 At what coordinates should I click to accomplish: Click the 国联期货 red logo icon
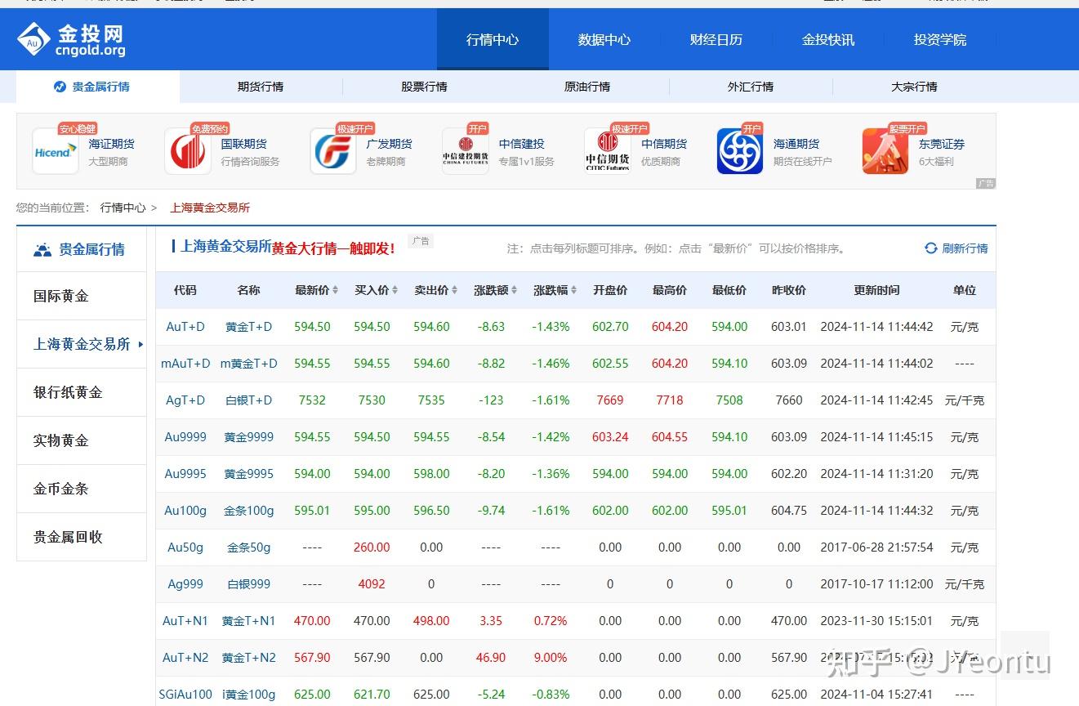click(188, 150)
